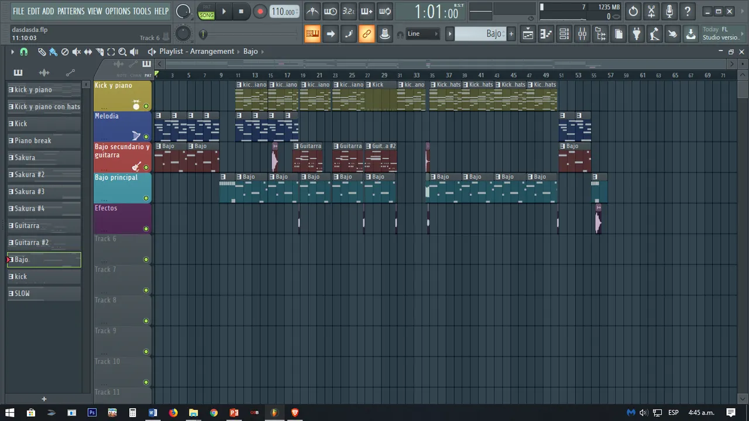The width and height of the screenshot is (749, 421).
Task: Adjust the tempo 110.000 field
Action: pos(283,12)
